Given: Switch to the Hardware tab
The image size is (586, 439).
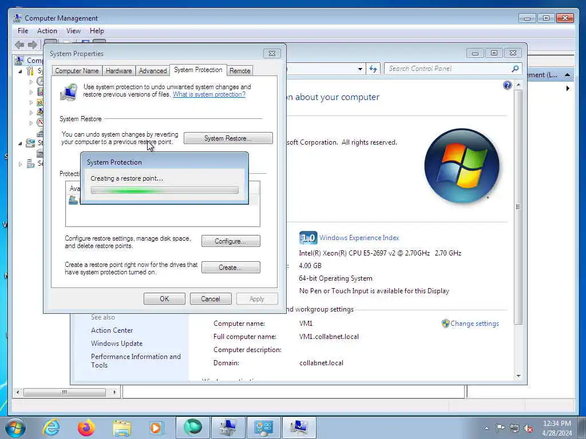Looking at the screenshot, I should (x=118, y=70).
